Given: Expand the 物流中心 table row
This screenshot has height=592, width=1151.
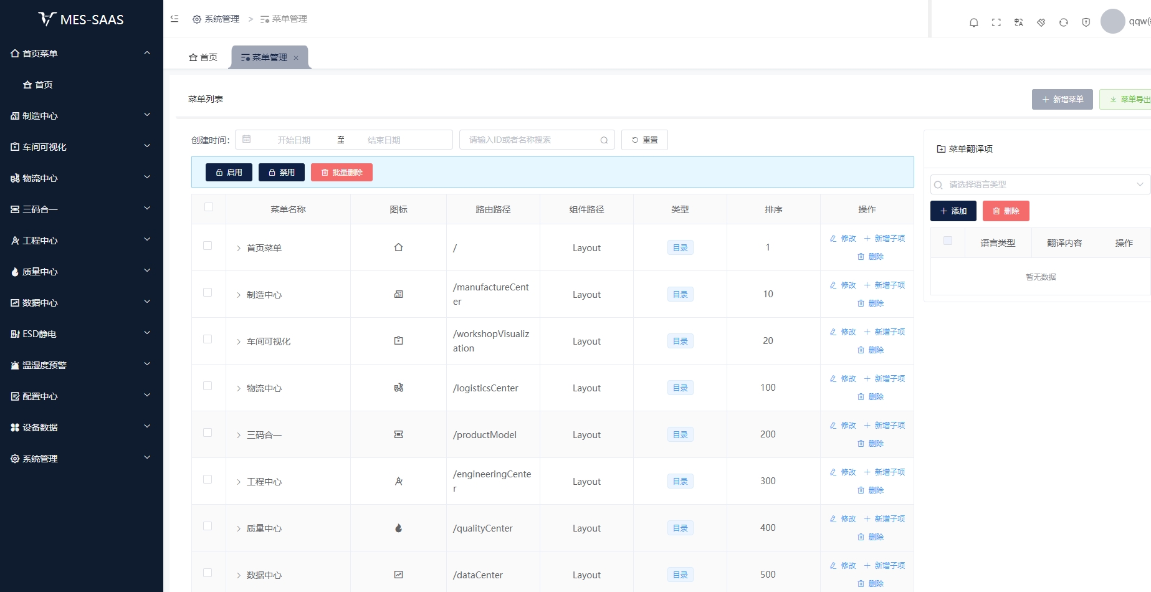Looking at the screenshot, I should coord(239,388).
